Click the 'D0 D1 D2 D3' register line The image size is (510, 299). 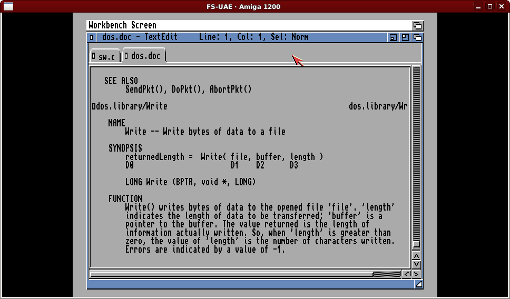[x=212, y=165]
